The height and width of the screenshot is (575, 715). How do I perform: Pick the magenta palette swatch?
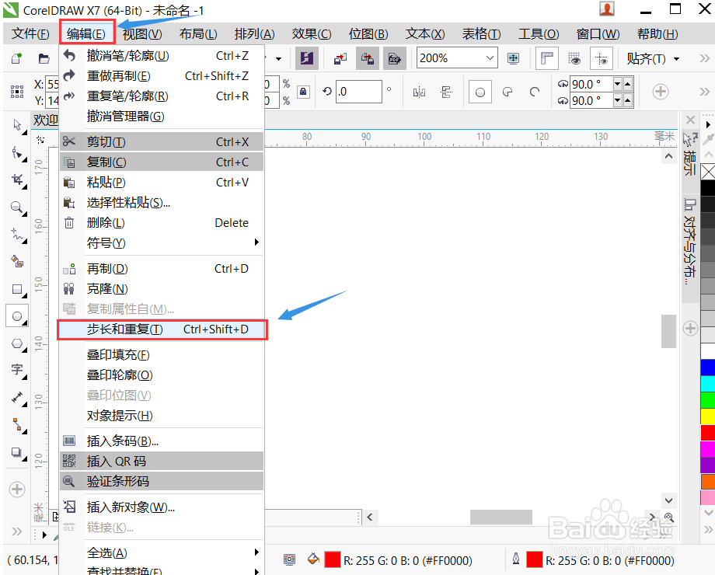pyautogui.click(x=708, y=449)
